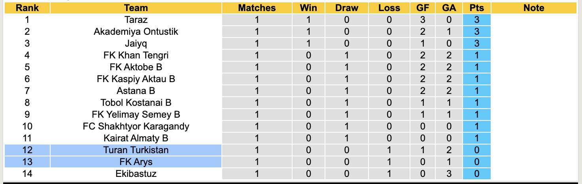Click the Matches column header

257,8
